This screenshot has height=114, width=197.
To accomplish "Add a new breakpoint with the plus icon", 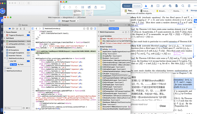I will coord(29,47).
